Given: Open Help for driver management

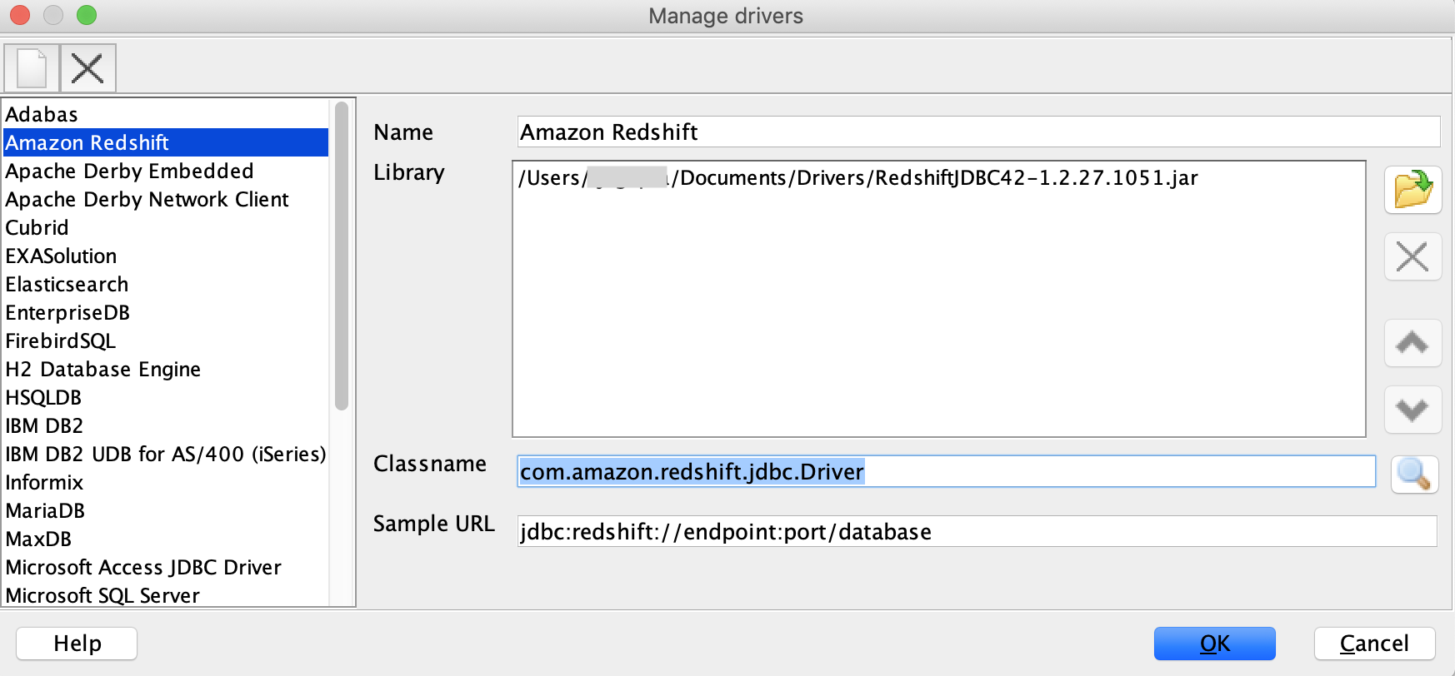Looking at the screenshot, I should [x=77, y=644].
